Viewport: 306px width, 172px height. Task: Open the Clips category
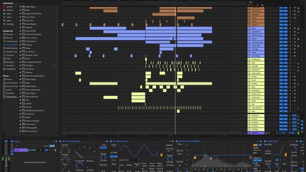(7, 58)
